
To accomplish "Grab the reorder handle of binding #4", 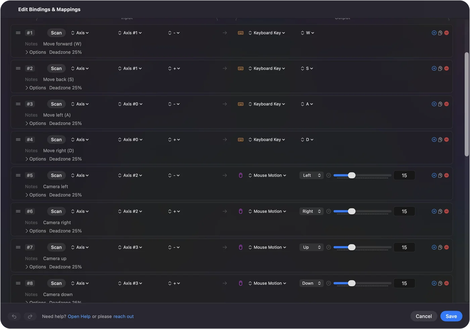I will click(18, 140).
